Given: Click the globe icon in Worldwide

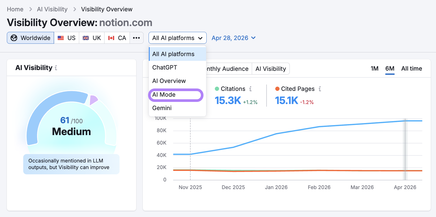Looking at the screenshot, I should tap(14, 38).
